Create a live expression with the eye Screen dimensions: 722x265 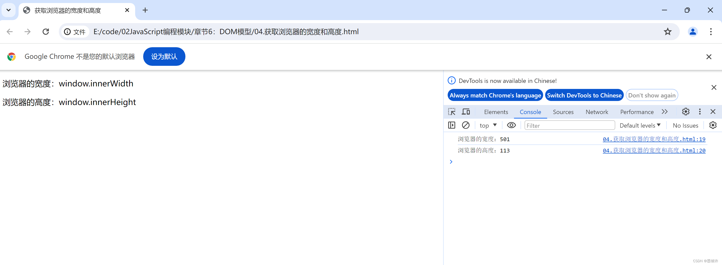(x=511, y=125)
